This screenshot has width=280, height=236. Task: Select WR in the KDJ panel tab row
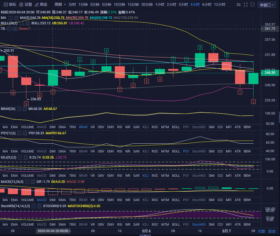click(128, 176)
